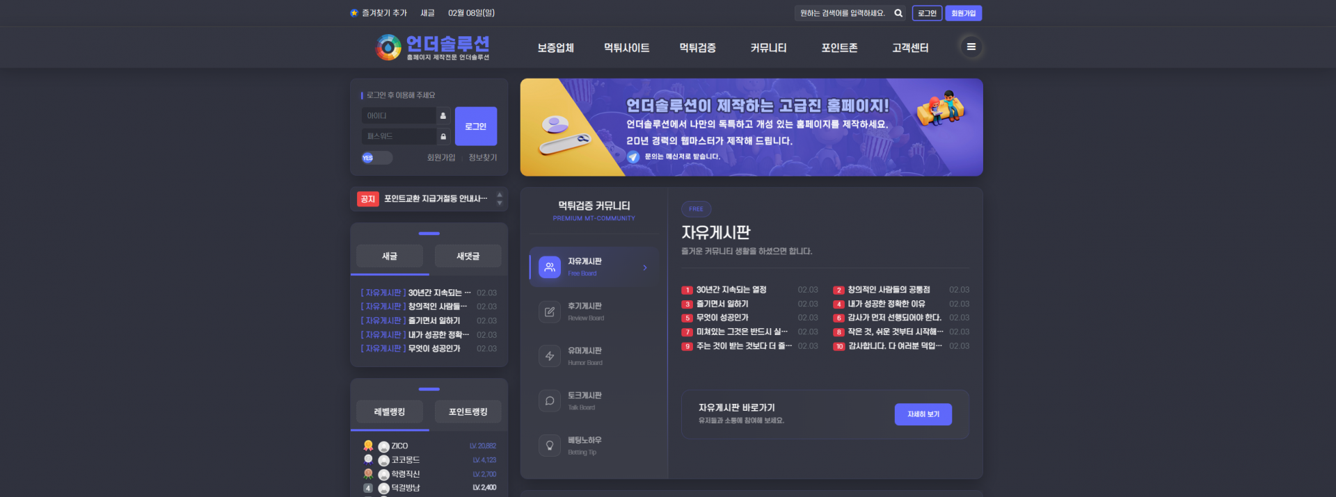Toggle the YES auto-login switch
The height and width of the screenshot is (497, 1336).
[376, 158]
